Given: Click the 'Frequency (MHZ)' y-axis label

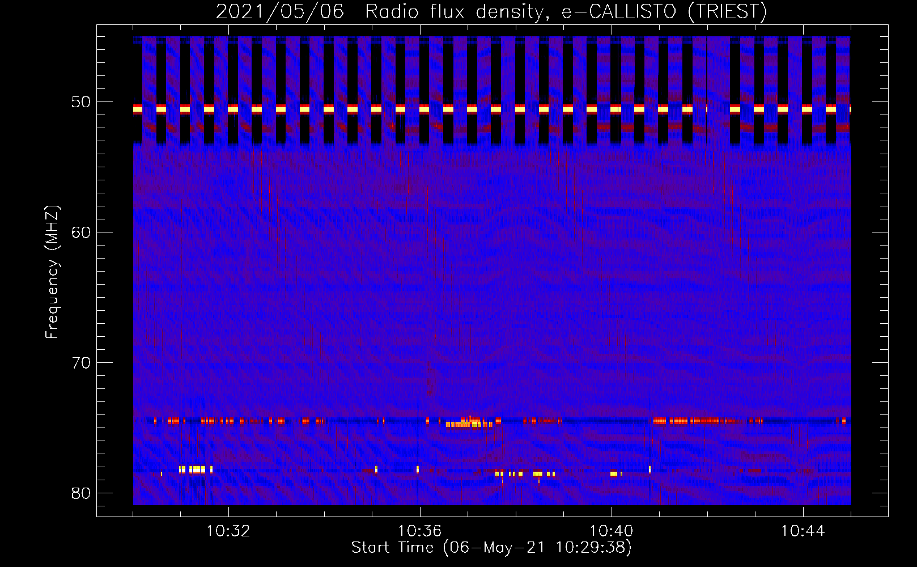Looking at the screenshot, I should pyautogui.click(x=52, y=272).
